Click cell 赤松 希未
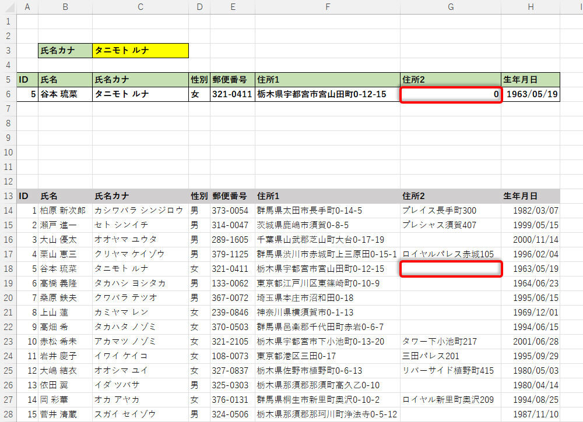The width and height of the screenshot is (583, 422). pyautogui.click(x=65, y=342)
